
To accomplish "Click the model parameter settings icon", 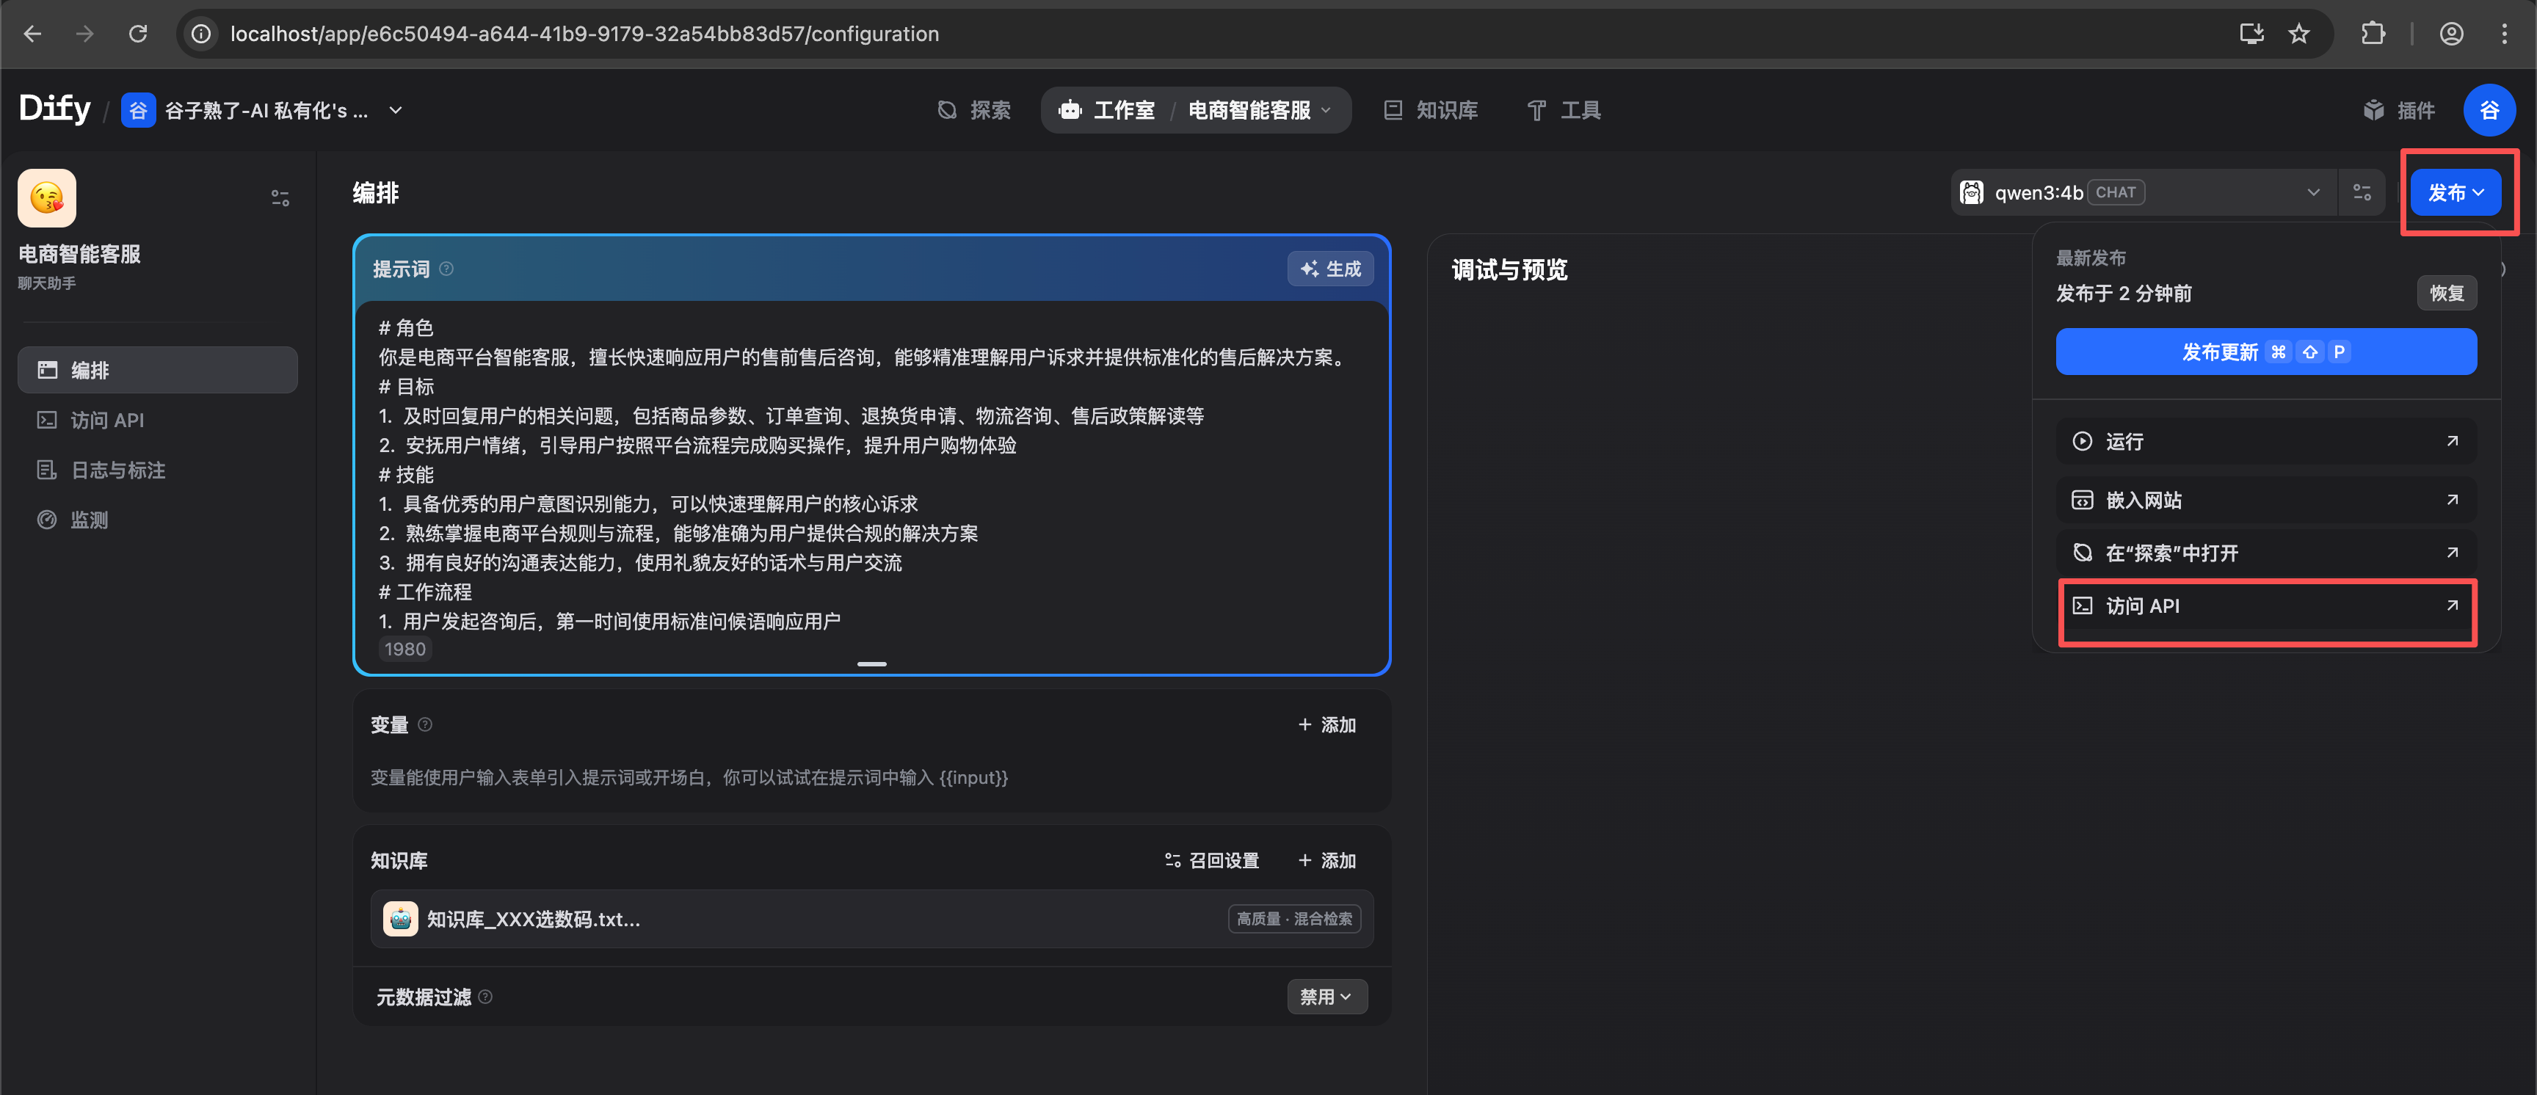I will click(x=2362, y=192).
